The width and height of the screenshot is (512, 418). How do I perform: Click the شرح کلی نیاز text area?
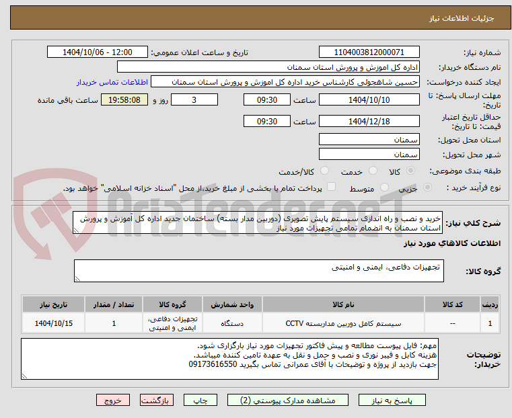[258, 222]
